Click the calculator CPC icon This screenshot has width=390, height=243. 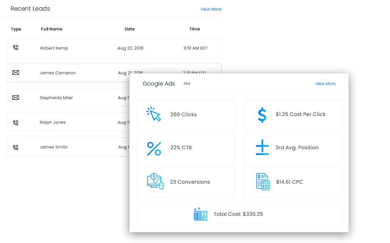[x=263, y=182]
